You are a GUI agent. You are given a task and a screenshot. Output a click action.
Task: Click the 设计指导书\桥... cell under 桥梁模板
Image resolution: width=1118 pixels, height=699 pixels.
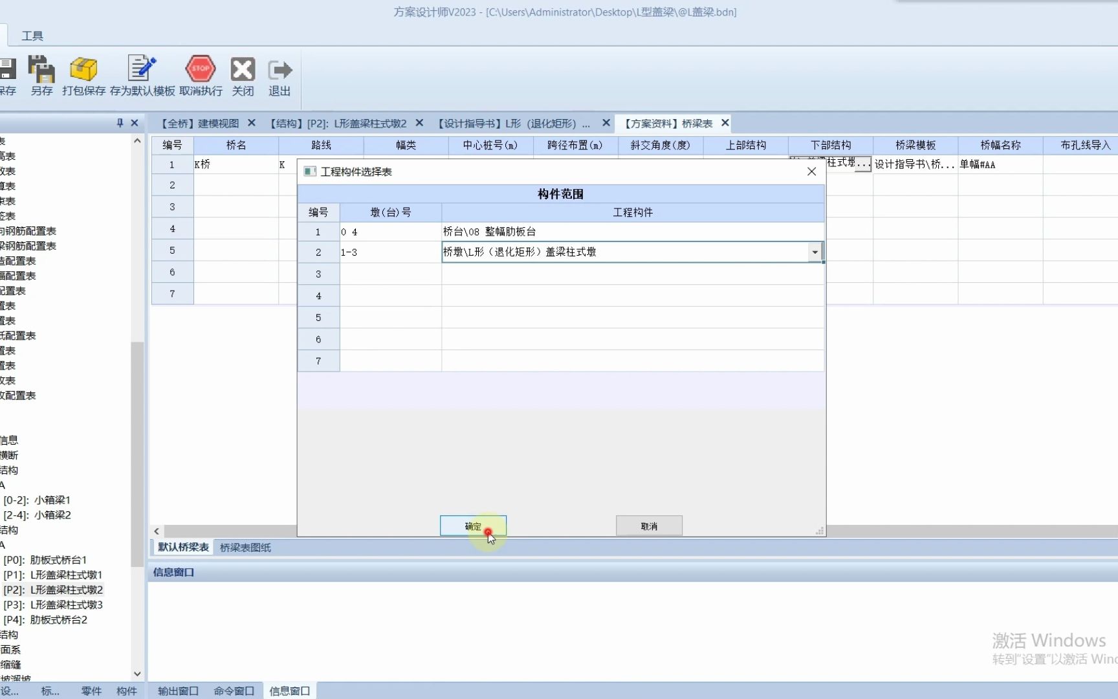(x=915, y=164)
